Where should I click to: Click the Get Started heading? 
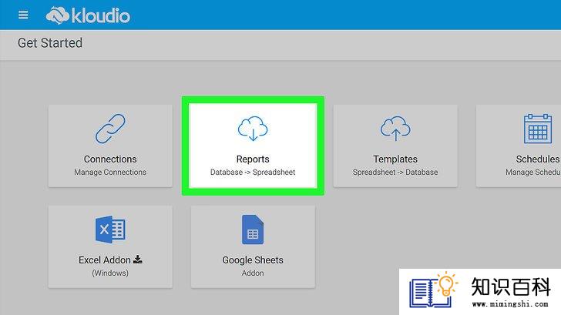(x=50, y=43)
